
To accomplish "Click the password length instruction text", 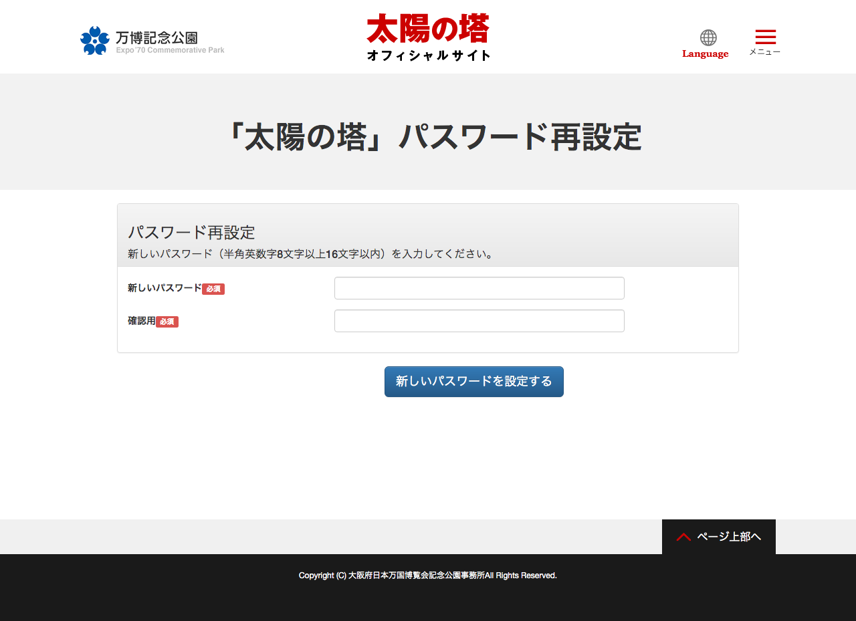I will [x=312, y=254].
